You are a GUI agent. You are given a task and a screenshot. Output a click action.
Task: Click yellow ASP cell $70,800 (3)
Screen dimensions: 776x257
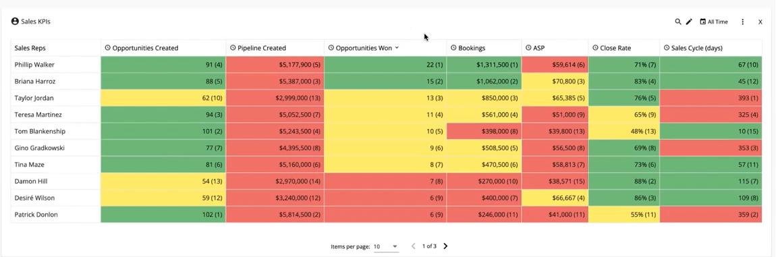pos(555,81)
